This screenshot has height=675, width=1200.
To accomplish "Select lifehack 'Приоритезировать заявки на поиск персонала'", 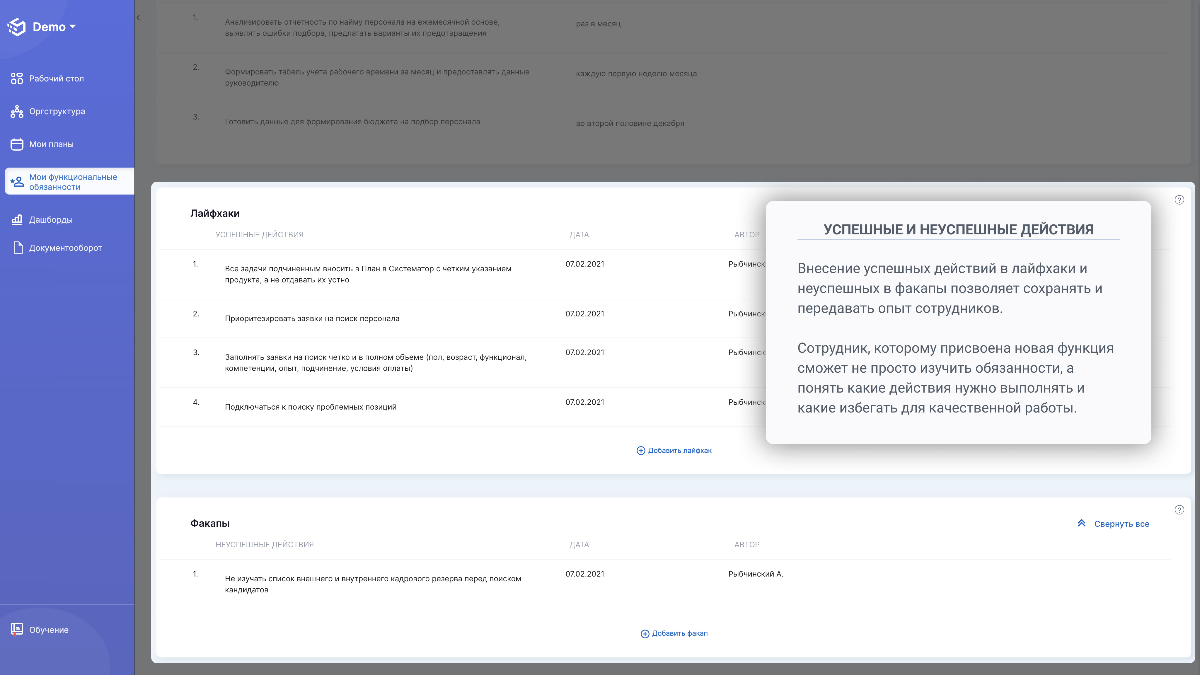I will pyautogui.click(x=312, y=318).
